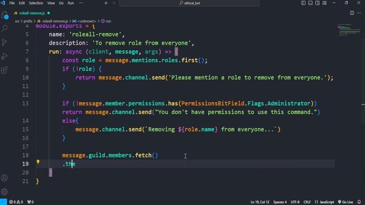
Task: Open Source Control view
Action: [5, 42]
